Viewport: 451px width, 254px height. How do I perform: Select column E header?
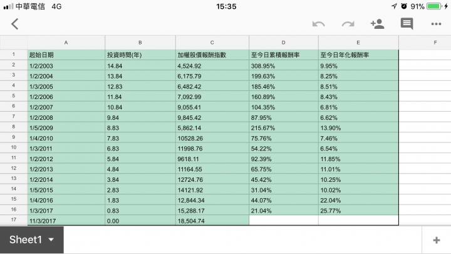click(x=358, y=43)
